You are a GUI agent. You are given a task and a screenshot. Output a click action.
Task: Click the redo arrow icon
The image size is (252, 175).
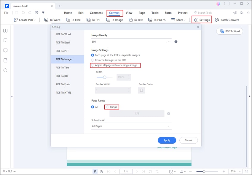[30, 12]
